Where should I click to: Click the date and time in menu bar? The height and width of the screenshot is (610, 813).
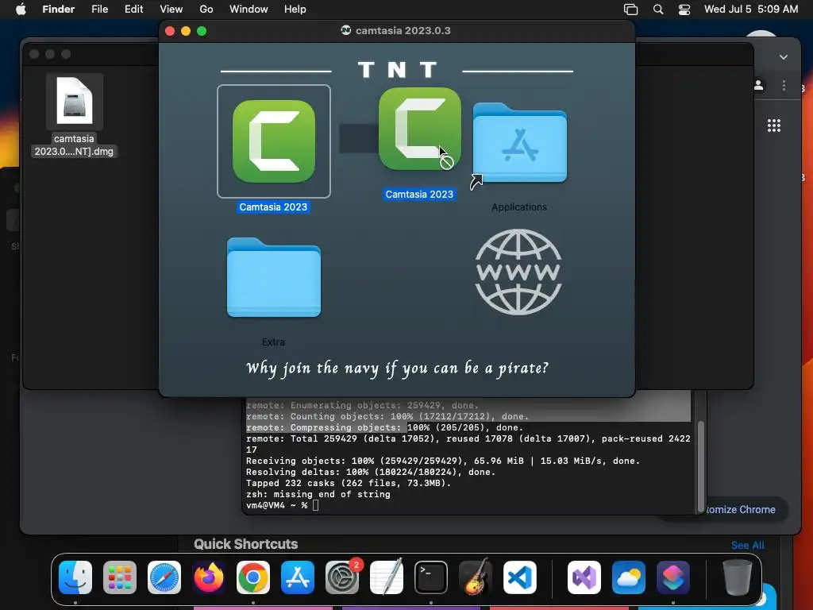(x=751, y=10)
